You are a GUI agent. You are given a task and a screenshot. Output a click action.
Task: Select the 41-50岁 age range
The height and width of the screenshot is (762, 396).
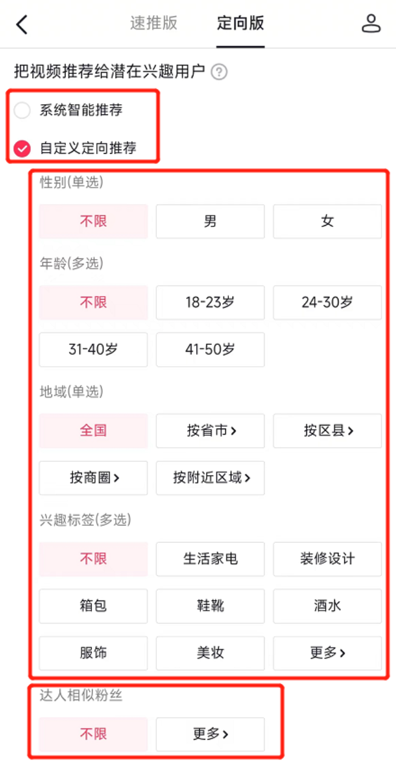pyautogui.click(x=210, y=349)
